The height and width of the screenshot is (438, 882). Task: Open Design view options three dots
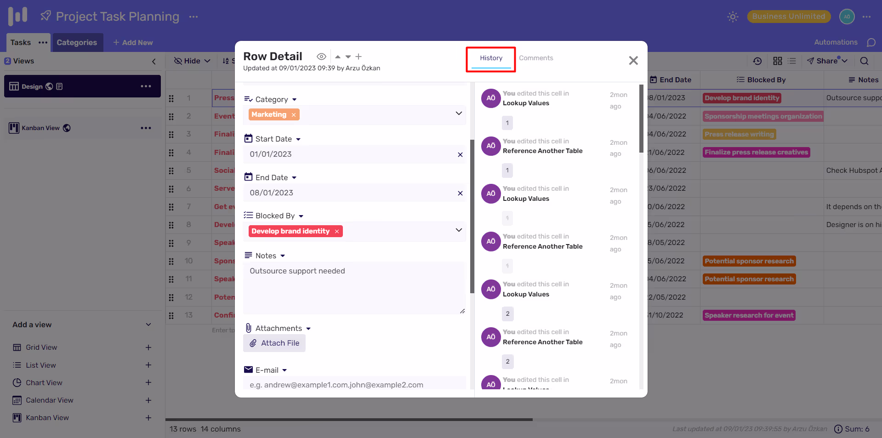[x=146, y=86]
